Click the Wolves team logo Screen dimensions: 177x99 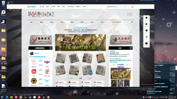pos(34,81)
